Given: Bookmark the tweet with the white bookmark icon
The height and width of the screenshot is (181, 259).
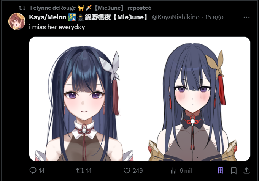Looking at the screenshot, I should pyautogui.click(x=234, y=171).
